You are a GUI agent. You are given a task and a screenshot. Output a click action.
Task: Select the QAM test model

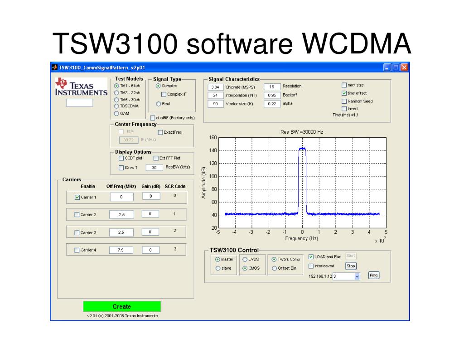[116, 114]
